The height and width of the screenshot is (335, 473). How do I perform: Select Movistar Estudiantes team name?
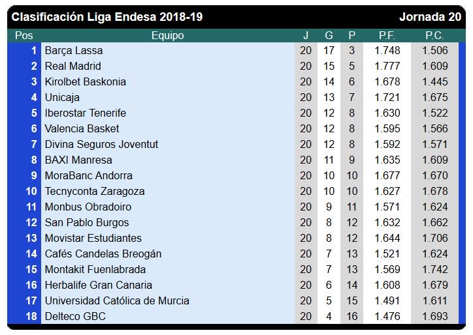coord(93,238)
